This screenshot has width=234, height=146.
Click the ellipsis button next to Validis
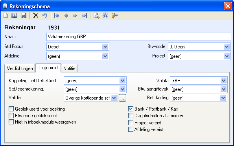pos(122,98)
